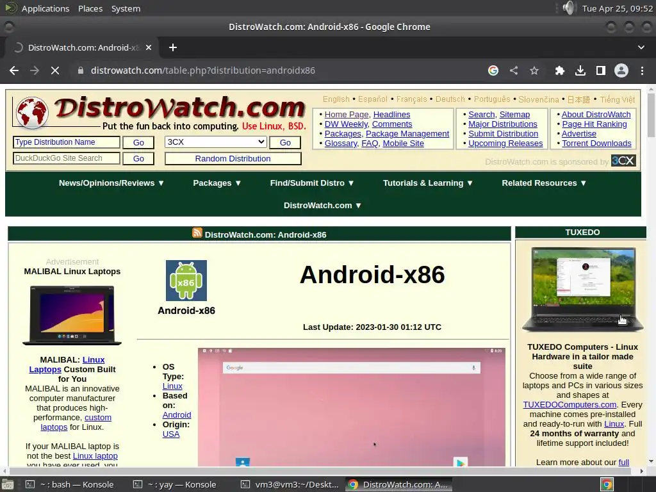This screenshot has height=492, width=656.
Task: Click the Chrome icon in bottom panel tray
Action: (x=607, y=484)
